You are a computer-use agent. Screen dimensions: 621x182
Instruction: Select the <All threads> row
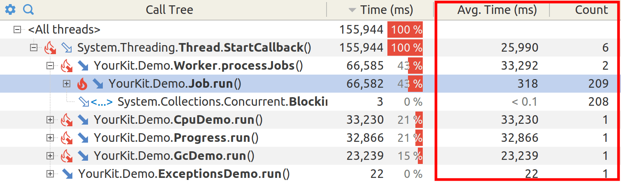(x=310, y=30)
